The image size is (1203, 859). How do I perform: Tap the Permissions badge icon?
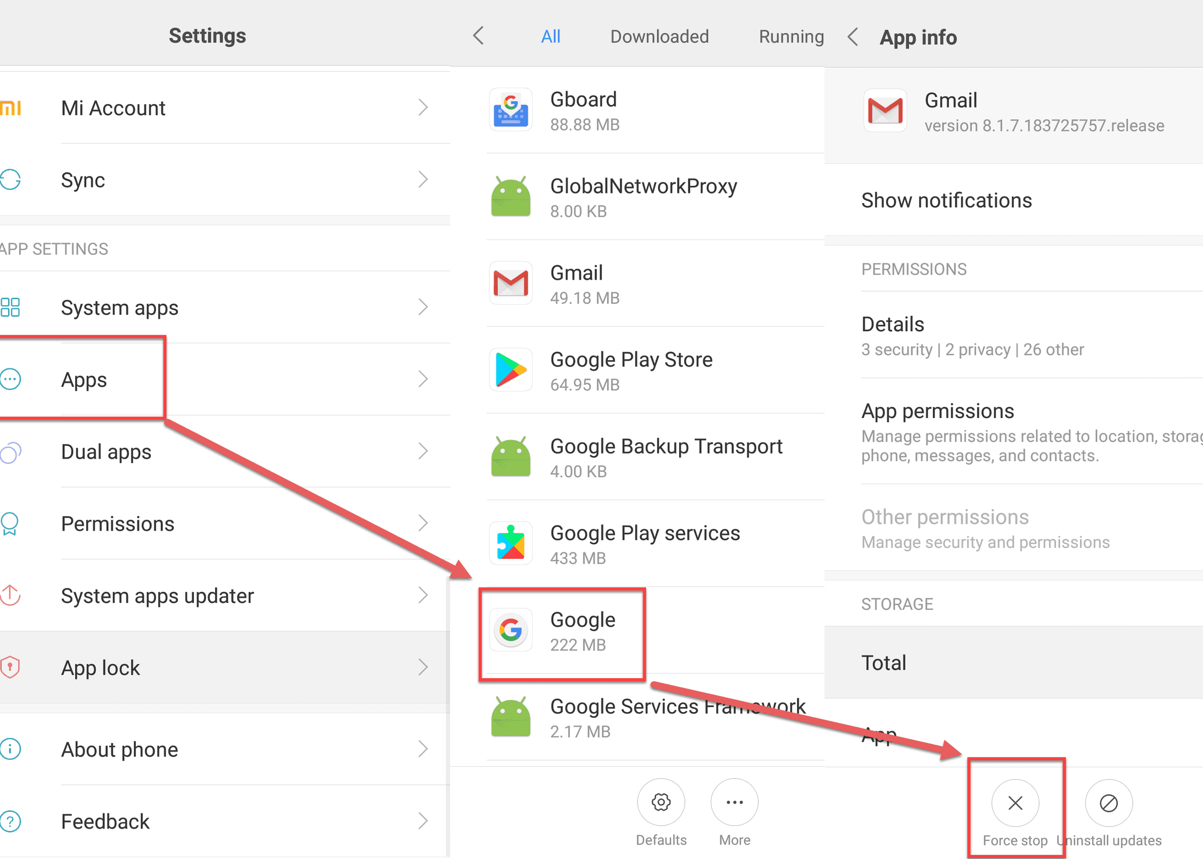10,524
